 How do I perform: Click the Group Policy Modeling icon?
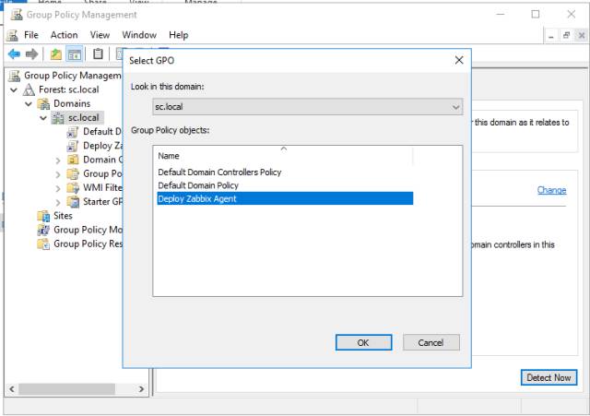coord(43,230)
